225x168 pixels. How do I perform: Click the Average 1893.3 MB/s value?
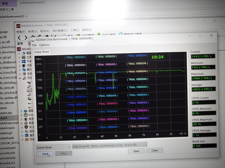(204, 89)
